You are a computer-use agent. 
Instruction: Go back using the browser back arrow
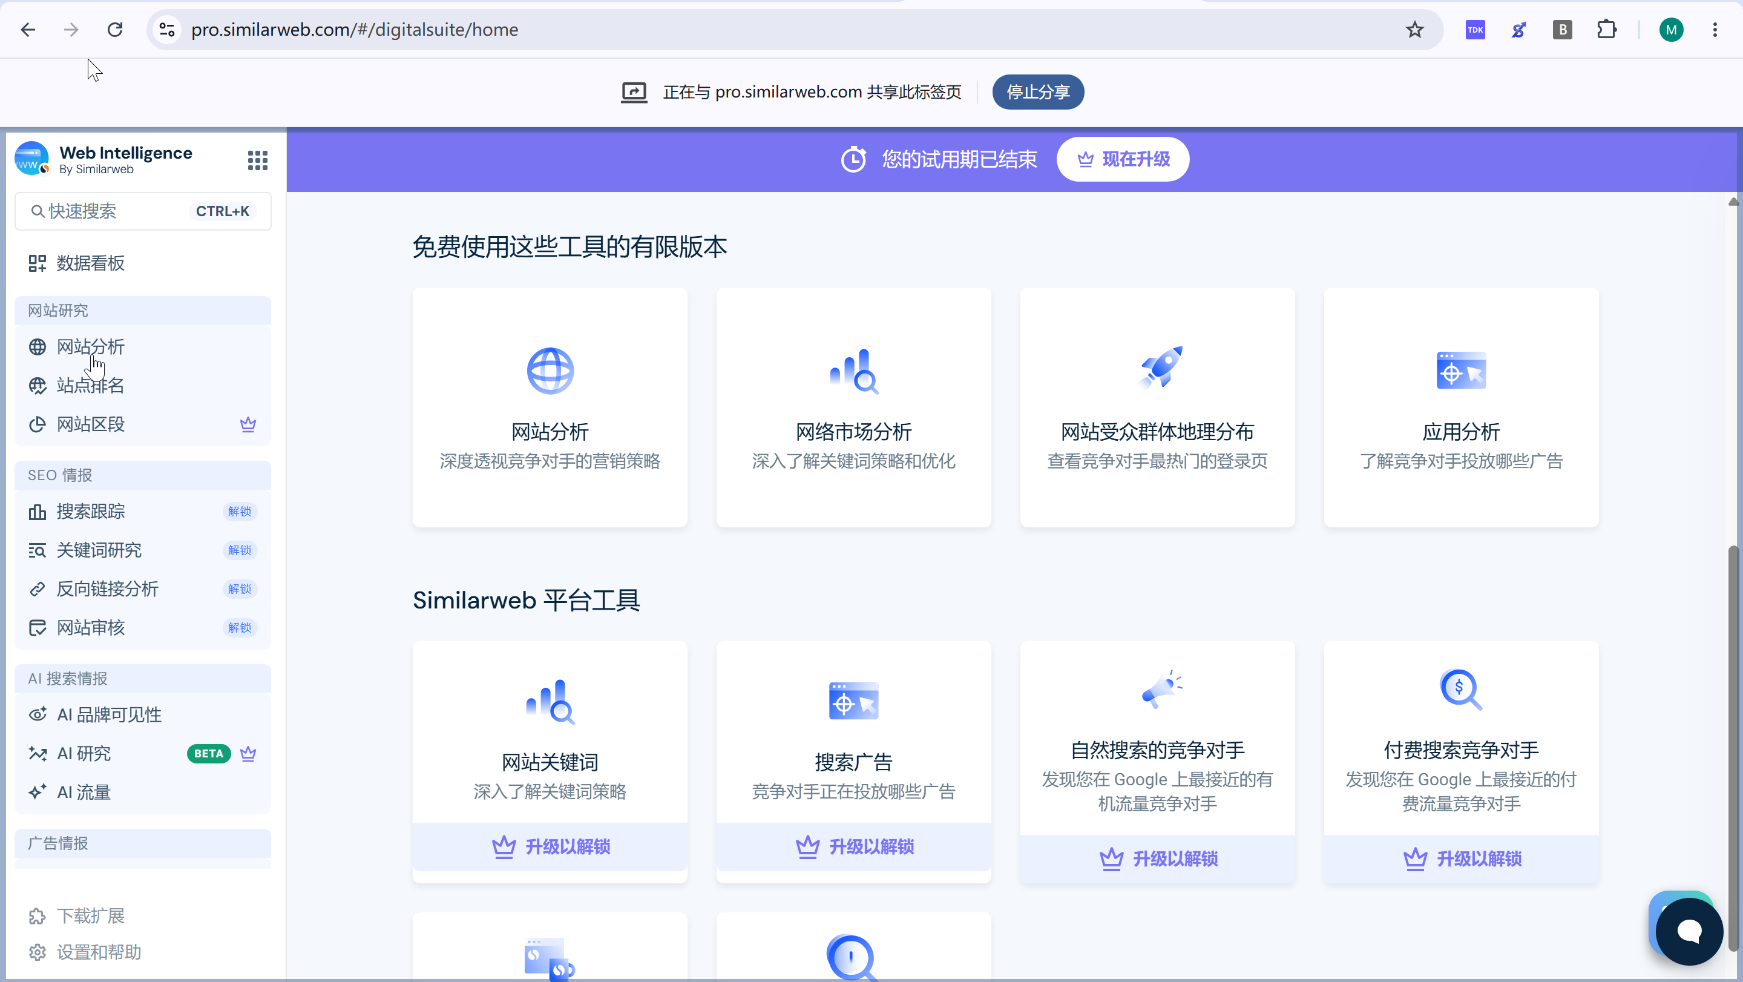point(28,30)
